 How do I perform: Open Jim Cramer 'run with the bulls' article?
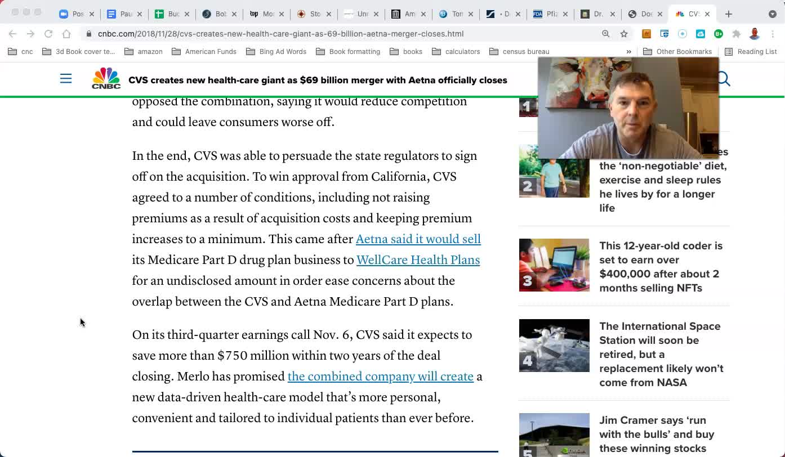(657, 434)
